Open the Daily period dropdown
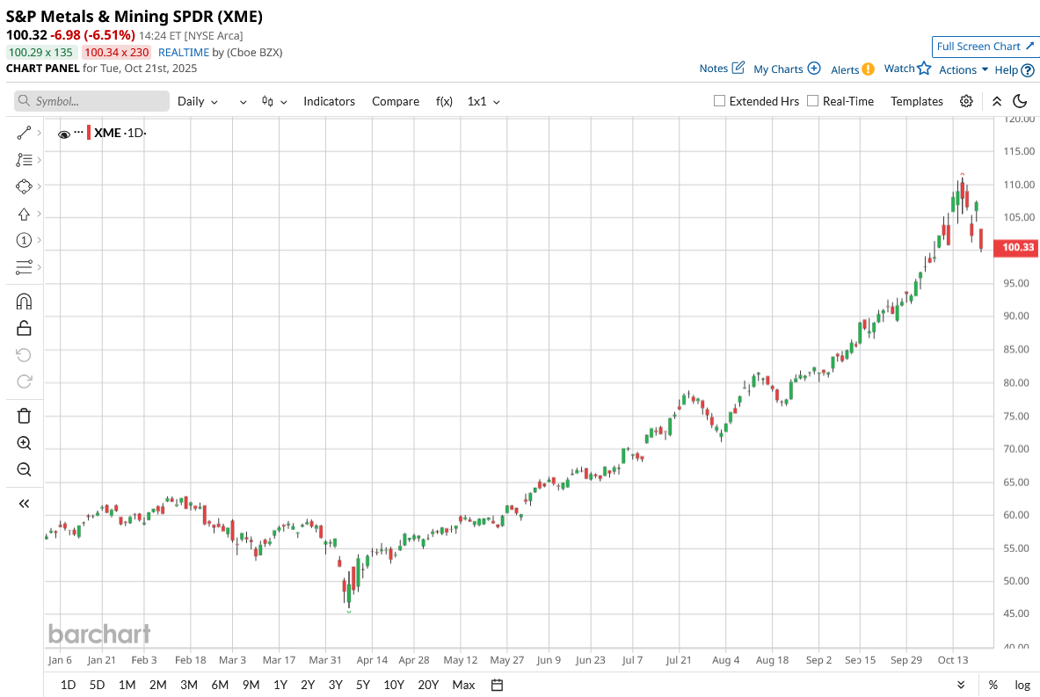The height and width of the screenshot is (697, 1040). point(198,101)
